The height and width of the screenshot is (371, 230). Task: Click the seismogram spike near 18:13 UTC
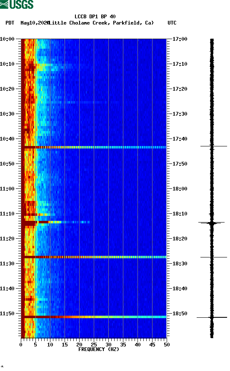click(212, 223)
